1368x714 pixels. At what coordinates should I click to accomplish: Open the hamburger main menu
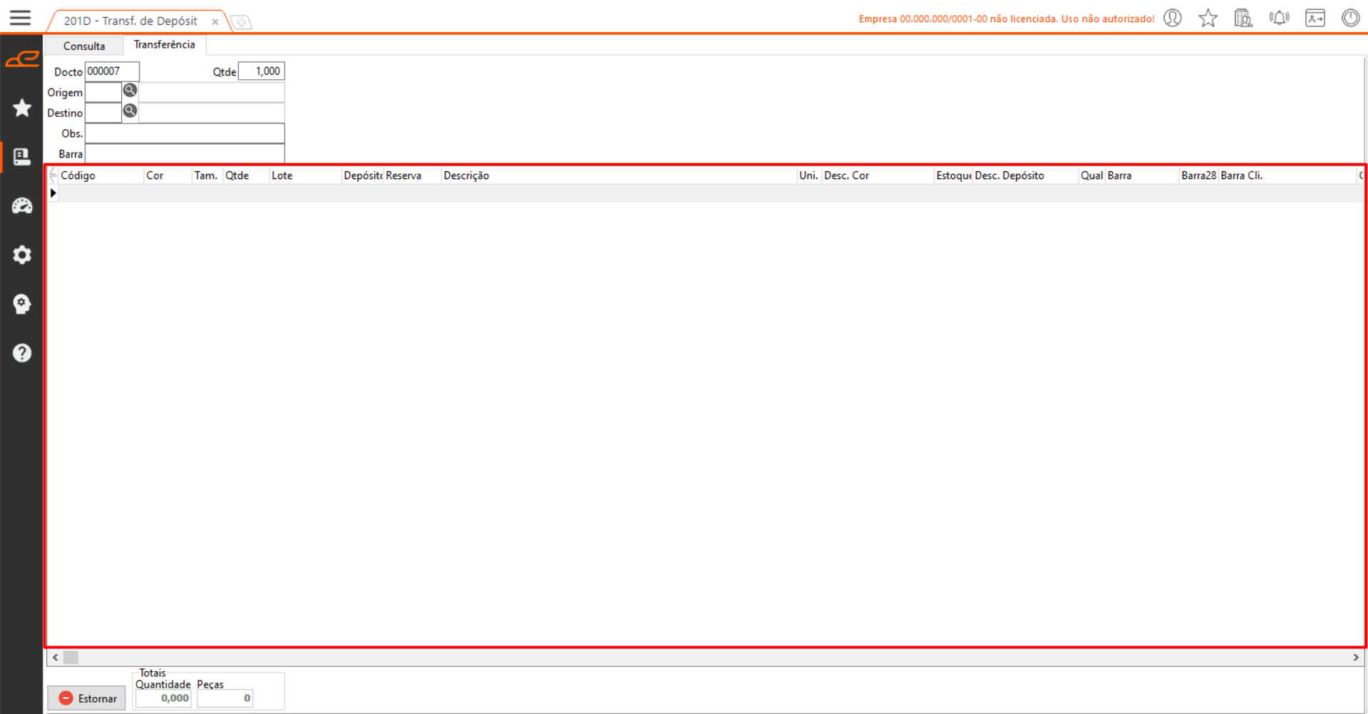[x=20, y=18]
